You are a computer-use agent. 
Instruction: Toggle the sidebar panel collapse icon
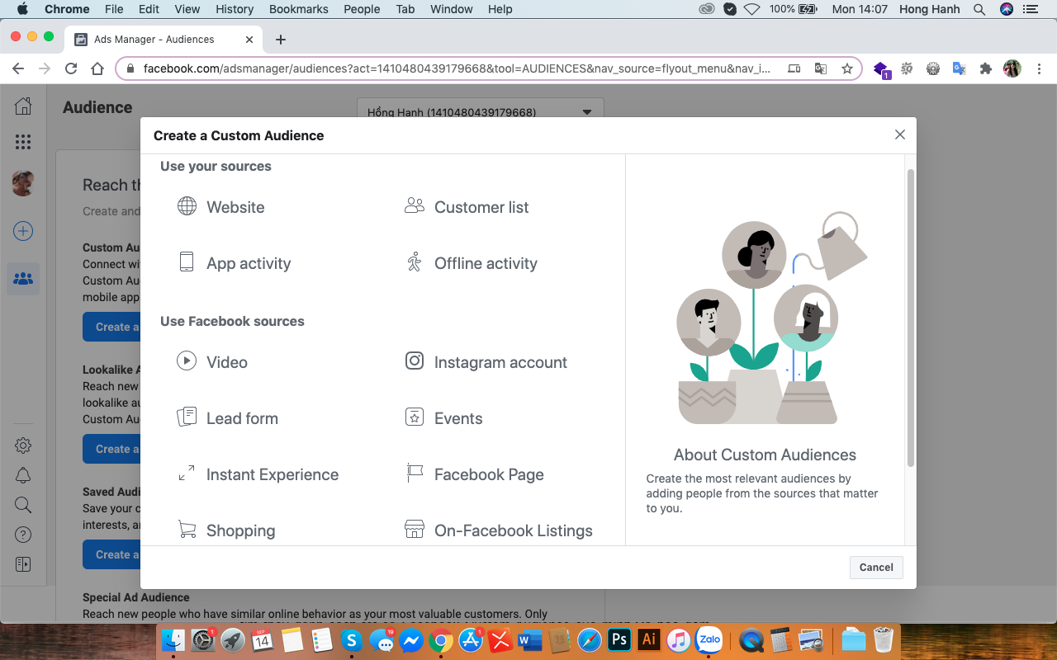[23, 564]
